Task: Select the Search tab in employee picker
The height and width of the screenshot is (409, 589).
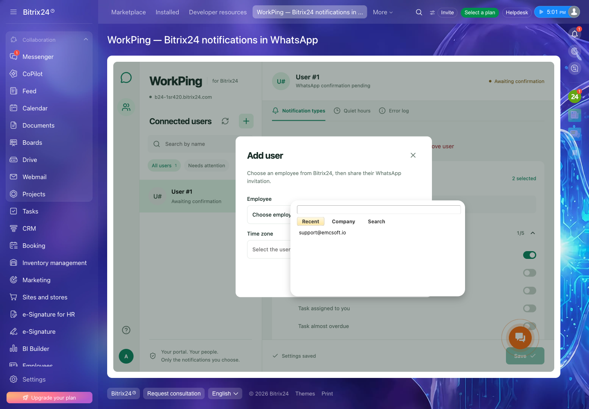Action: coord(376,222)
